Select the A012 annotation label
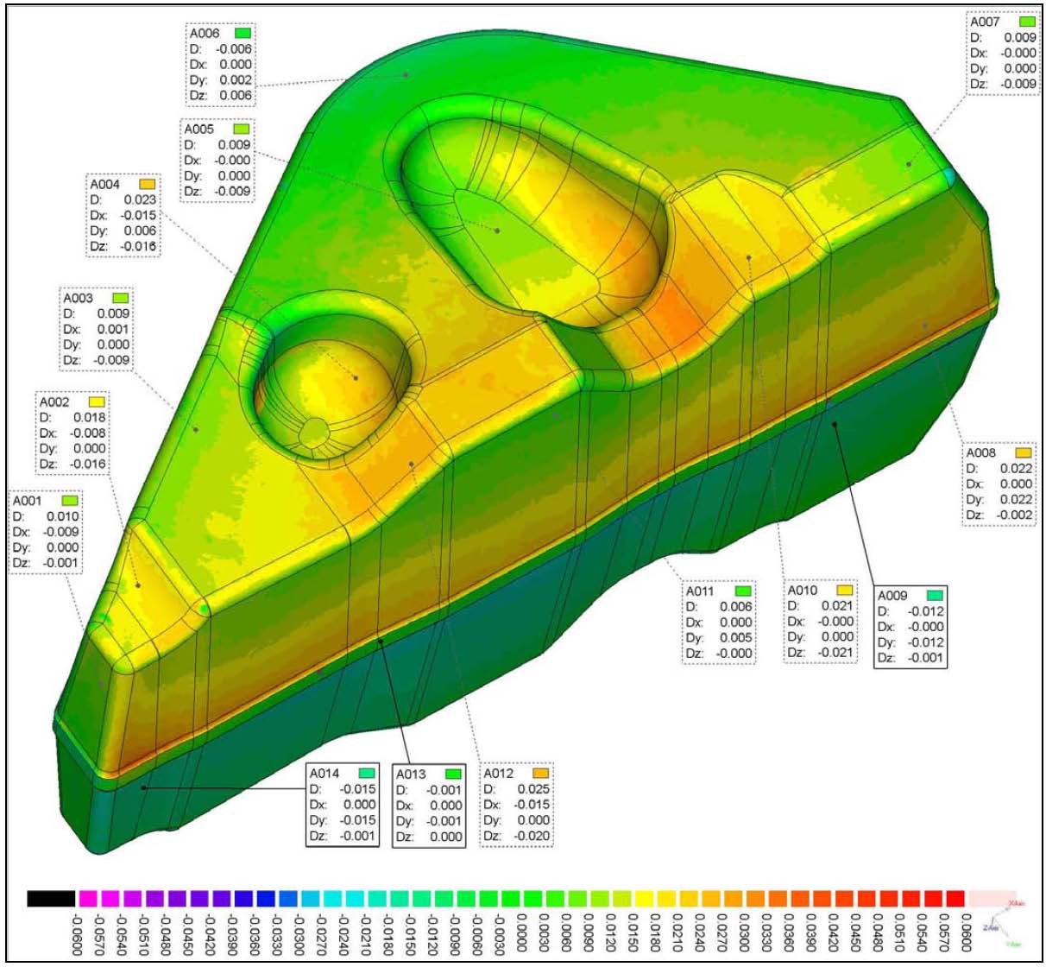The width and height of the screenshot is (1046, 967). (498, 773)
